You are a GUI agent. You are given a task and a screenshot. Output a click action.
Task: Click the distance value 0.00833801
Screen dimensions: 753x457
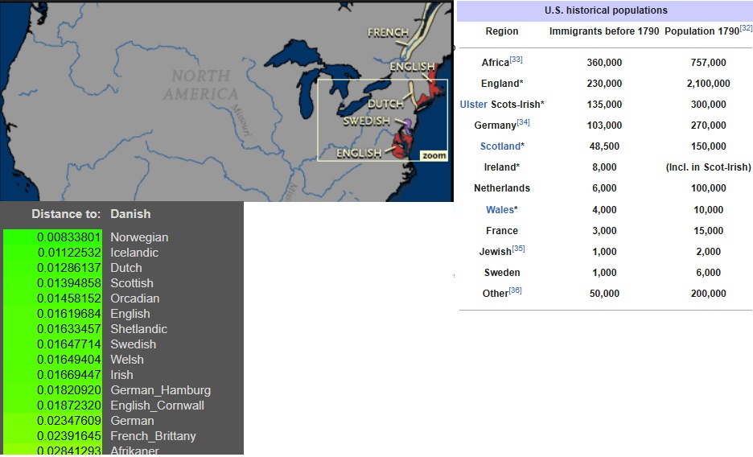(x=69, y=237)
